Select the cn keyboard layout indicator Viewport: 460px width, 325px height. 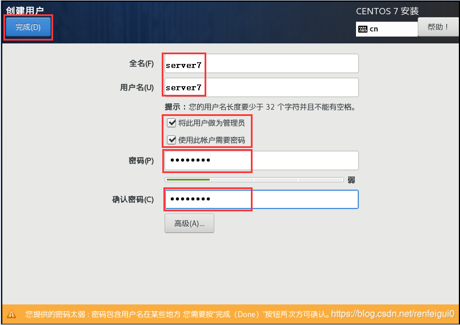coord(387,29)
